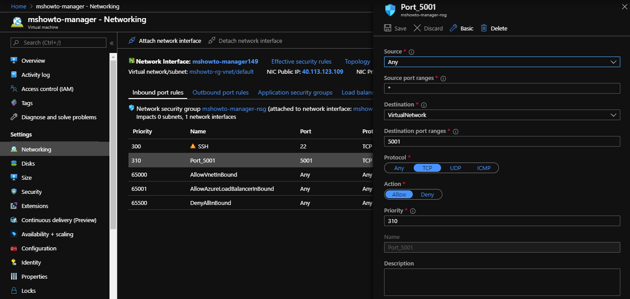Screen dimensions: 630x299
Task: Click the info icon beside Destination port ranges
Action: pos(456,132)
